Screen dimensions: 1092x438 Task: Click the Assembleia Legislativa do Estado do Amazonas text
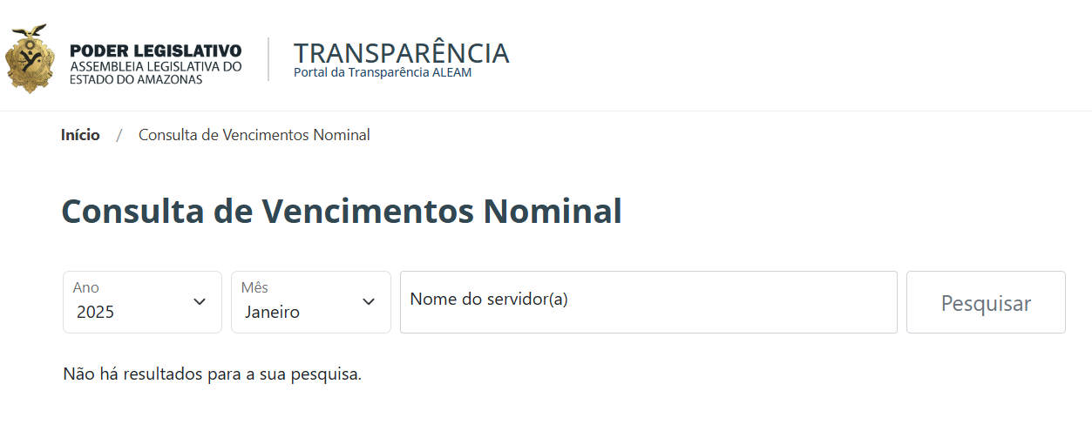pos(155,73)
